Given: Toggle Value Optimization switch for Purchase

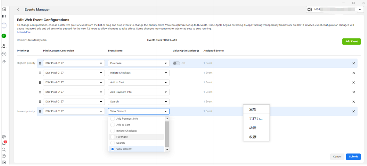Looking at the screenshot, I should click(x=176, y=63).
